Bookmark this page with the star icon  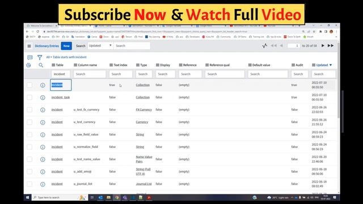(314, 32)
